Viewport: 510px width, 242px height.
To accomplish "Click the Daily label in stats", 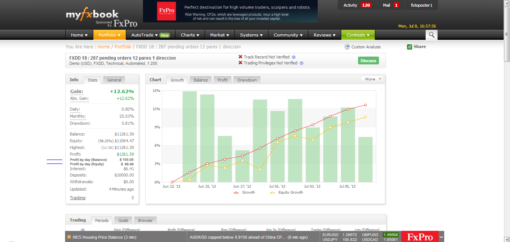I will click(75, 109).
